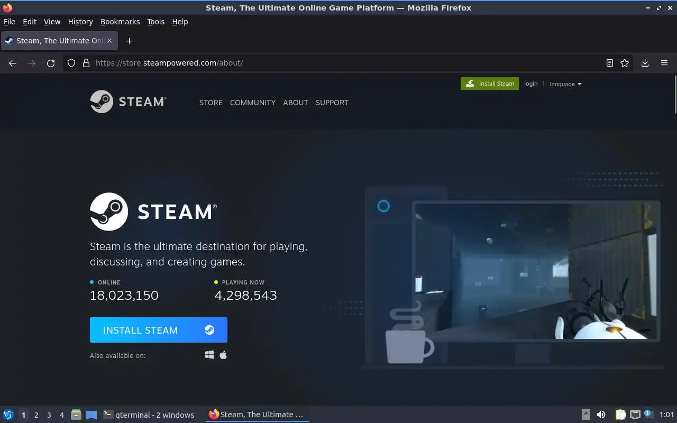Open the Tools menu
The image size is (677, 423).
click(155, 22)
